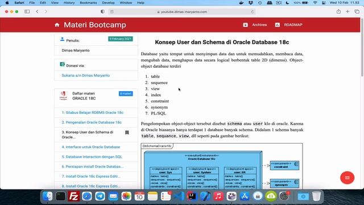Open Trash in the dock
The height and width of the screenshot is (205, 364).
316,196
